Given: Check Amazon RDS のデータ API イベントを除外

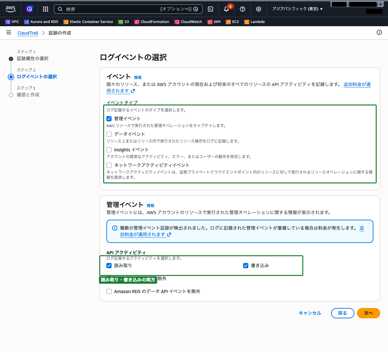Looking at the screenshot, I should click(x=109, y=291).
